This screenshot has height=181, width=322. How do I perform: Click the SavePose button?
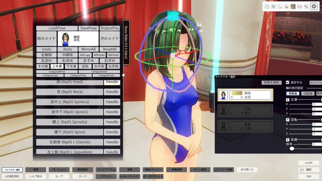point(89,28)
